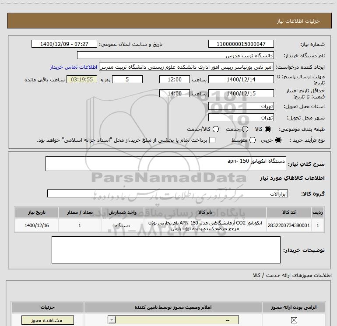Click the ردیف column header
Image resolution: width=337 pixels, height=326 pixels.
point(318,212)
